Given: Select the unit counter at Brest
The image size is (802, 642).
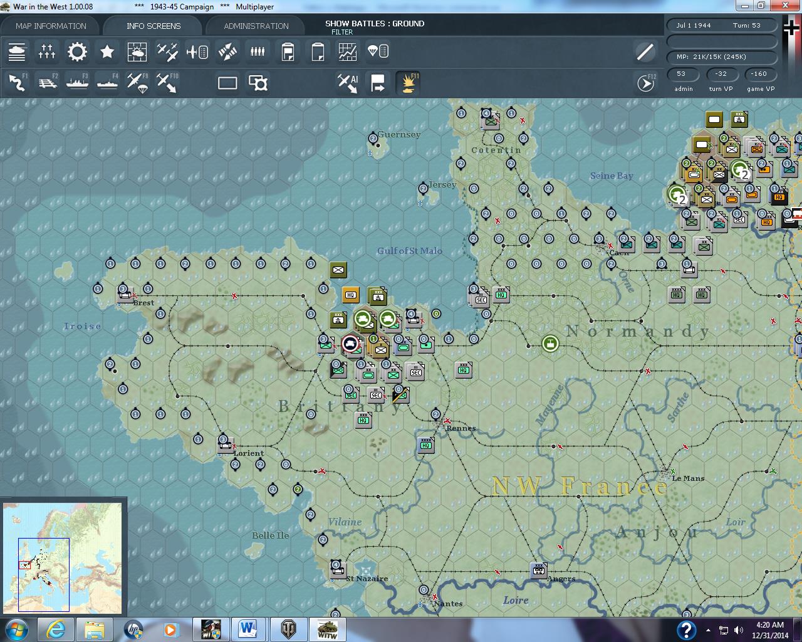Looking at the screenshot, I should pos(125,295).
